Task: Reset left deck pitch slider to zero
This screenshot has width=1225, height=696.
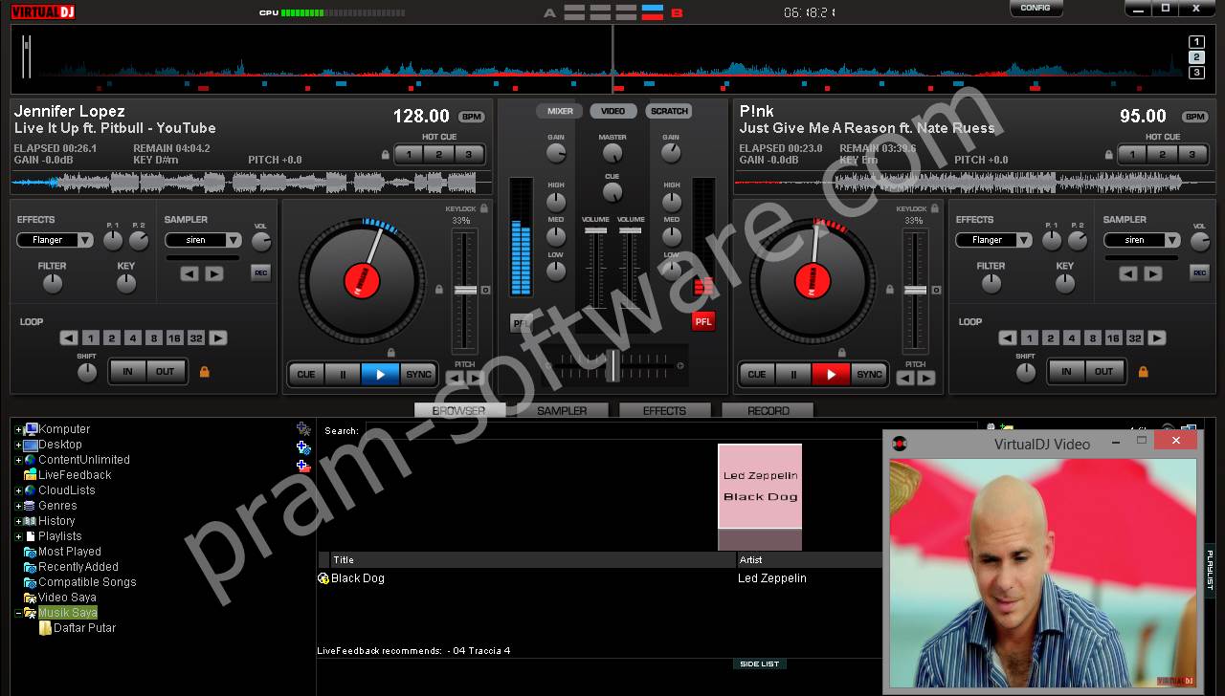Action: pos(485,290)
